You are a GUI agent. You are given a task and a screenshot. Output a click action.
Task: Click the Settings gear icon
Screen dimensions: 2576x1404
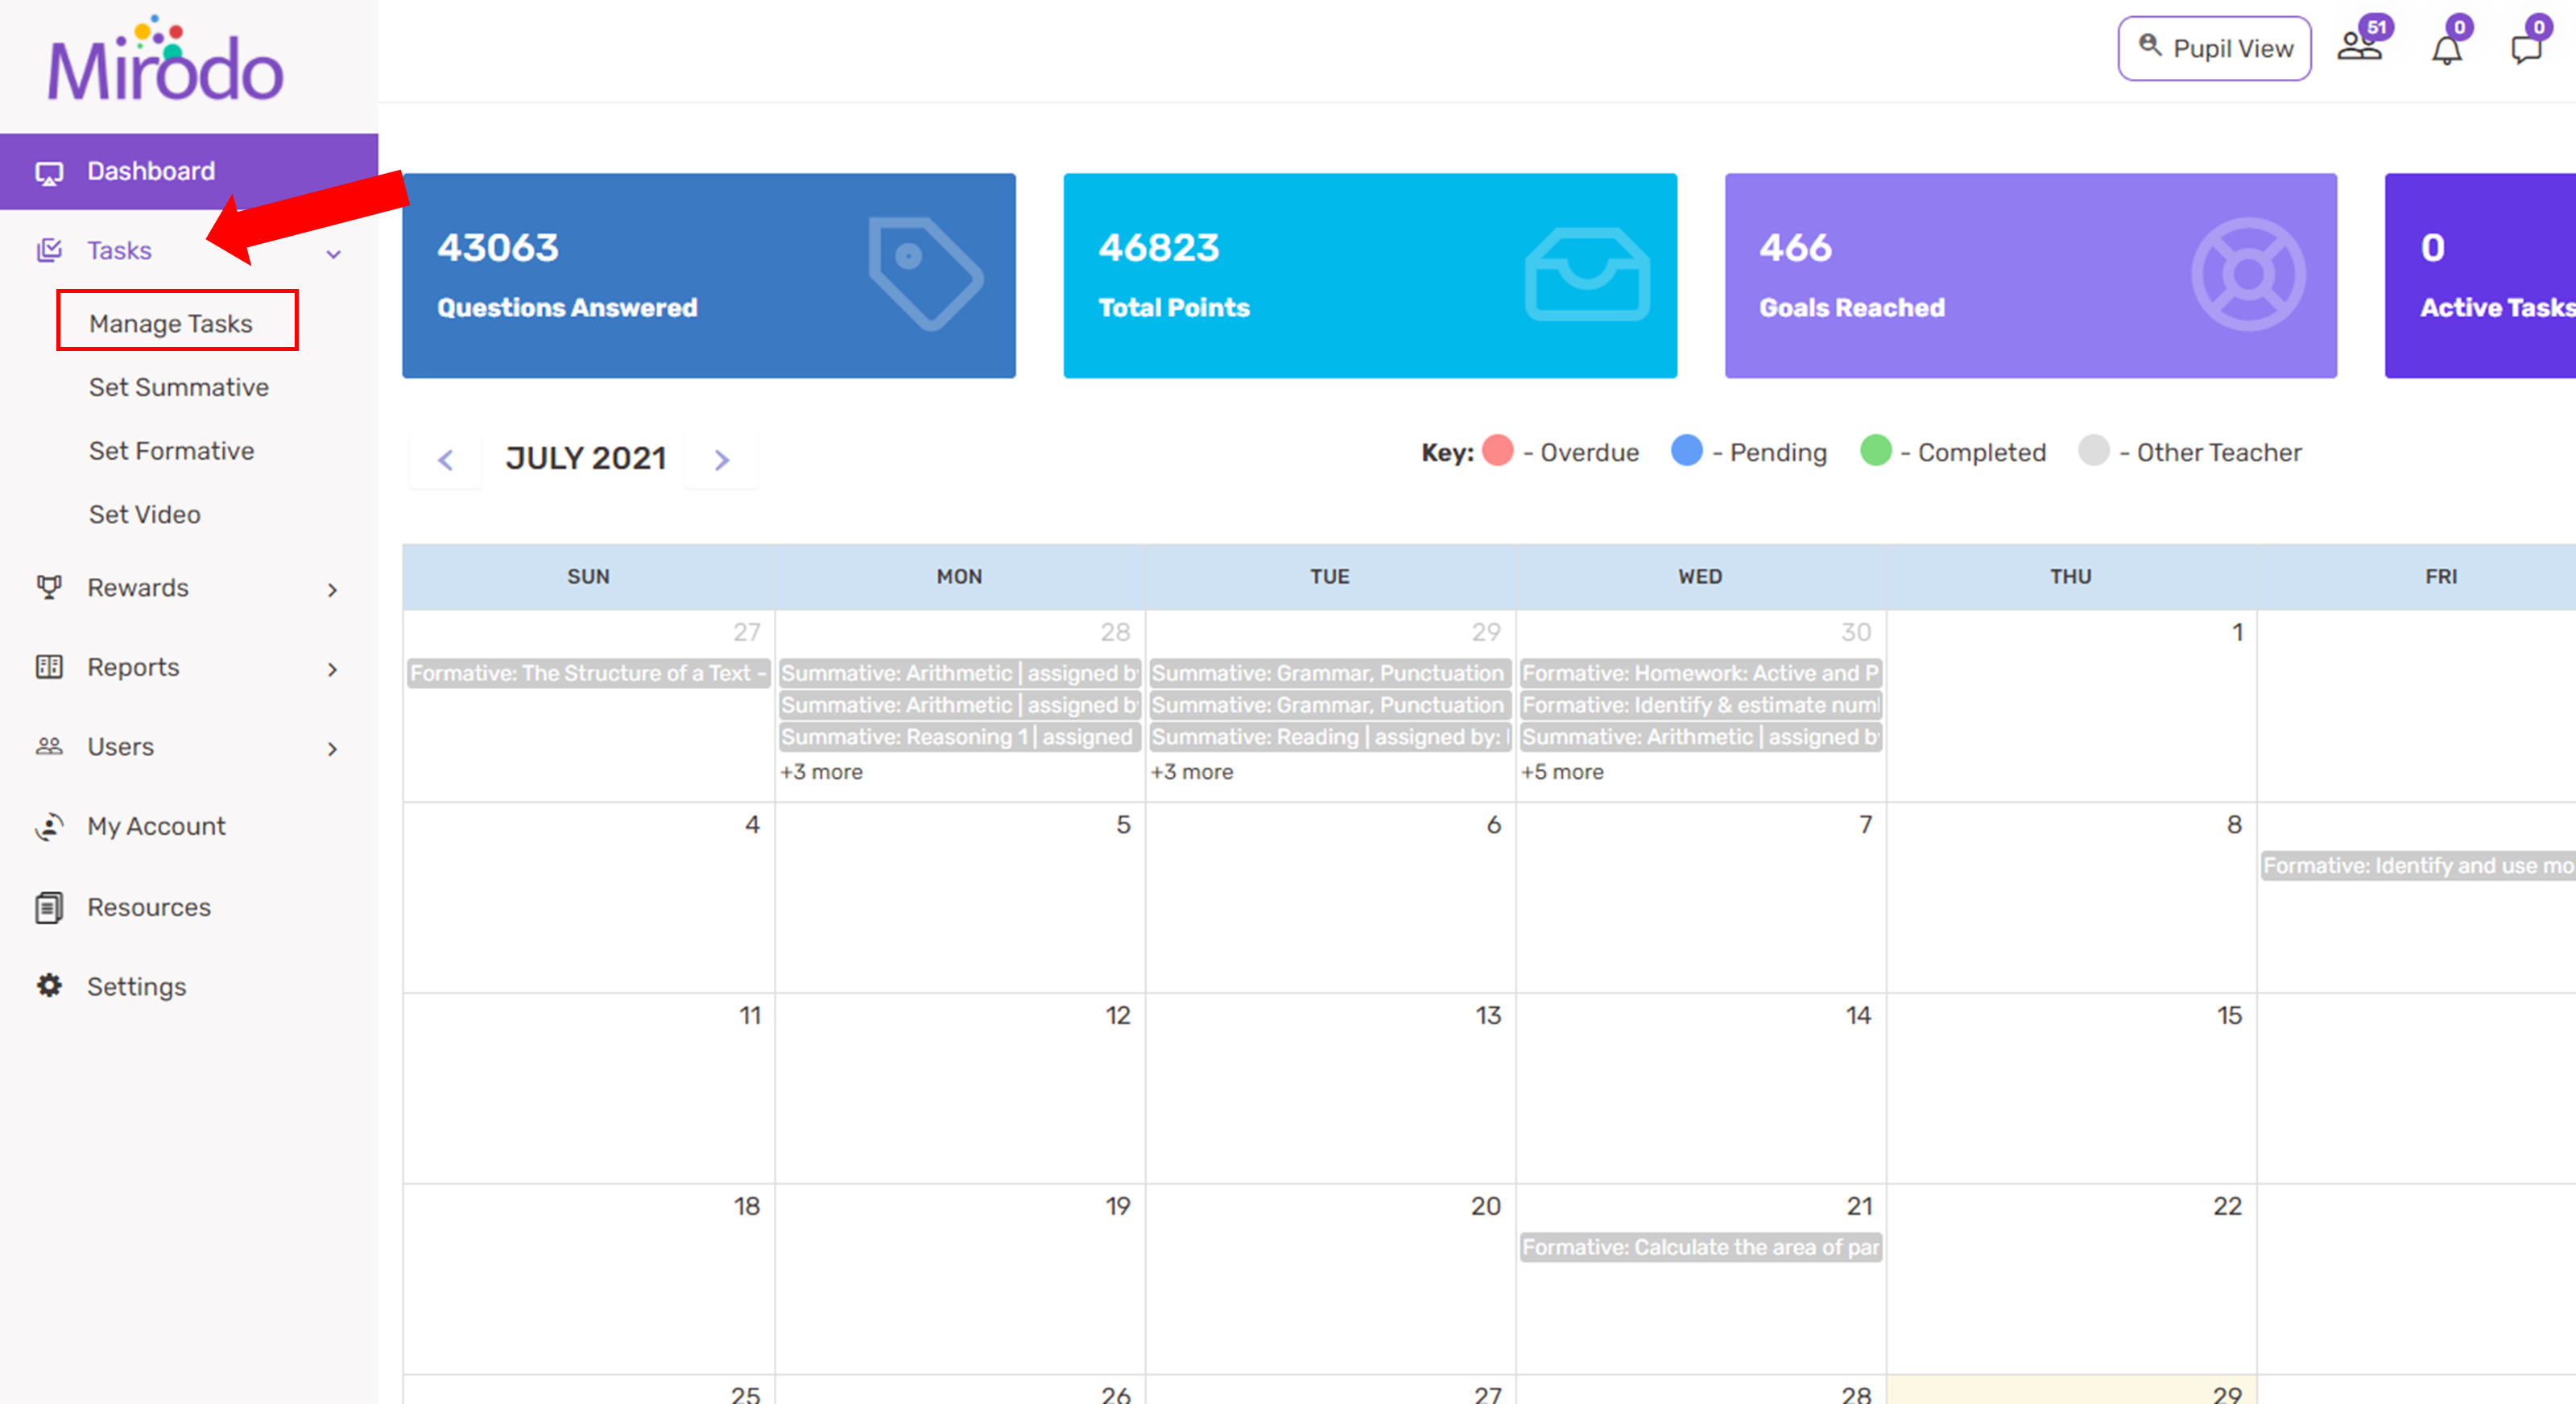(49, 986)
